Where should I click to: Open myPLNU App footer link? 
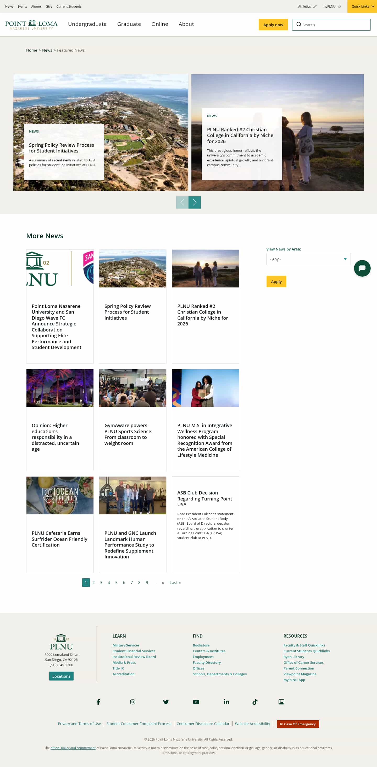point(294,680)
